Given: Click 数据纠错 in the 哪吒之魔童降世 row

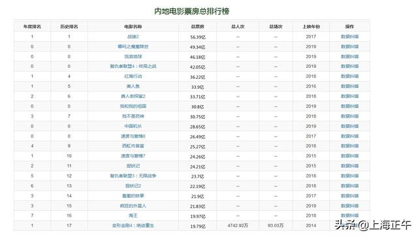Looking at the screenshot, I should pyautogui.click(x=349, y=46).
